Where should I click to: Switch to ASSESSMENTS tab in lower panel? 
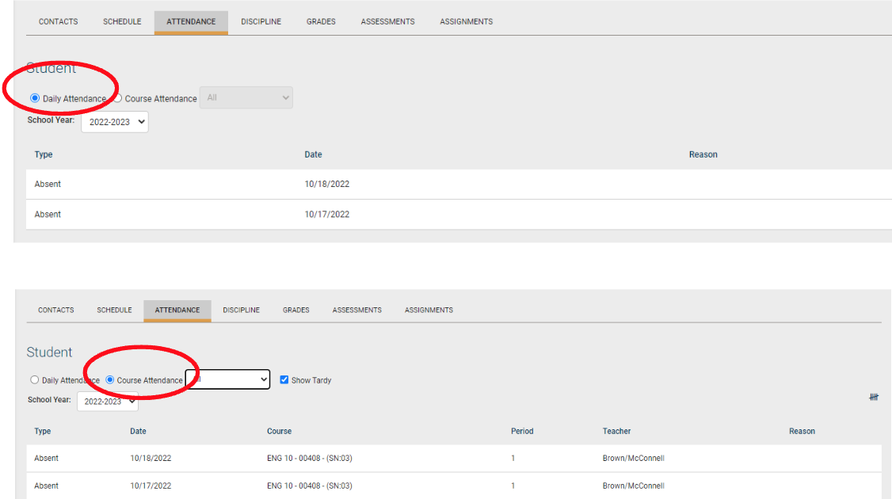point(356,310)
